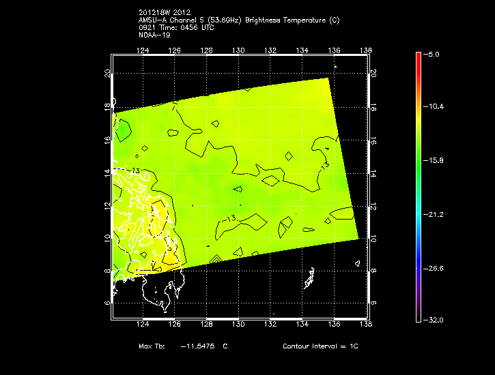Select the -32.0 color bar label
Image resolution: width=495 pixels, height=375 pixels.
(x=436, y=320)
